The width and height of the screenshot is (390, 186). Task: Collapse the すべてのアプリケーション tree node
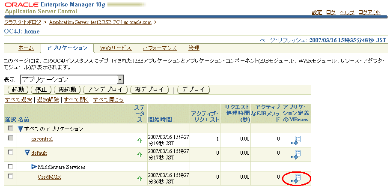click(21, 129)
